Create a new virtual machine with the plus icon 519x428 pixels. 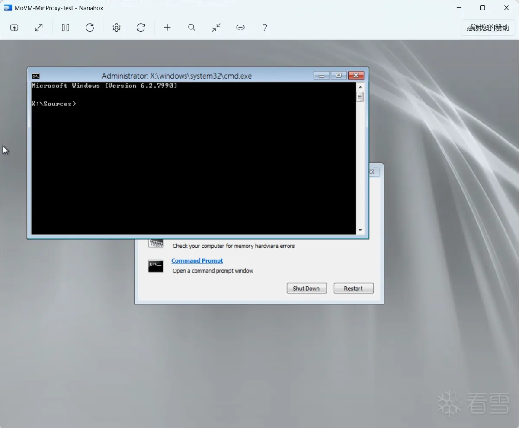pyautogui.click(x=167, y=27)
